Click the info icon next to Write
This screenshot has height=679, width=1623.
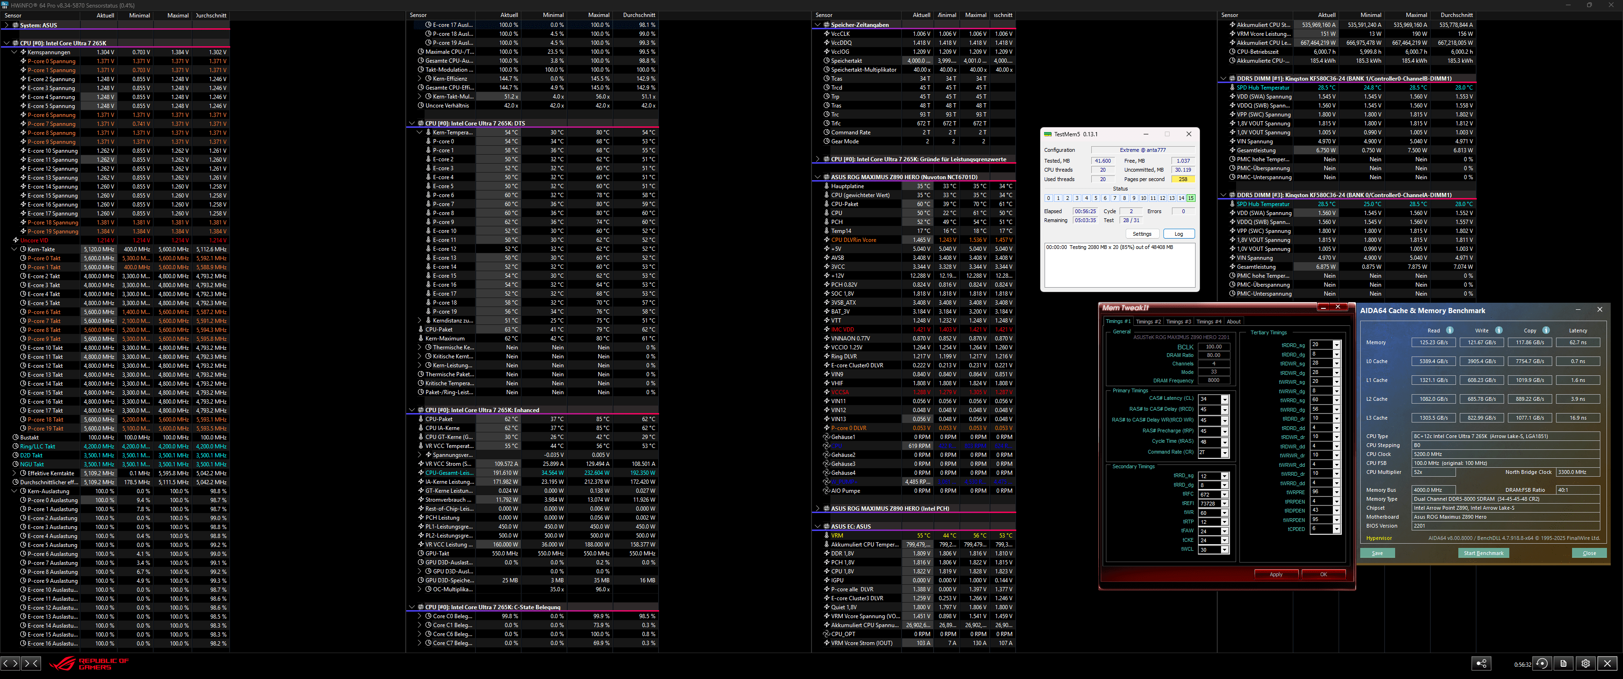pos(1498,330)
